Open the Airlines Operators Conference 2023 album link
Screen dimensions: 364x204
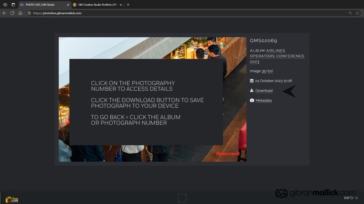(277, 56)
